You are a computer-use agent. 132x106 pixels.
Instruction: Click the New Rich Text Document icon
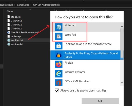coord(8,32)
